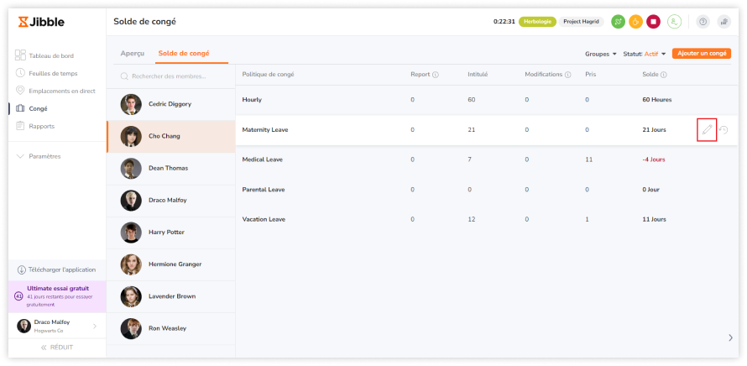Viewport: 747px width, 366px height.
Task: Expand Draco Malfoy account menu chevron
Action: [94, 326]
